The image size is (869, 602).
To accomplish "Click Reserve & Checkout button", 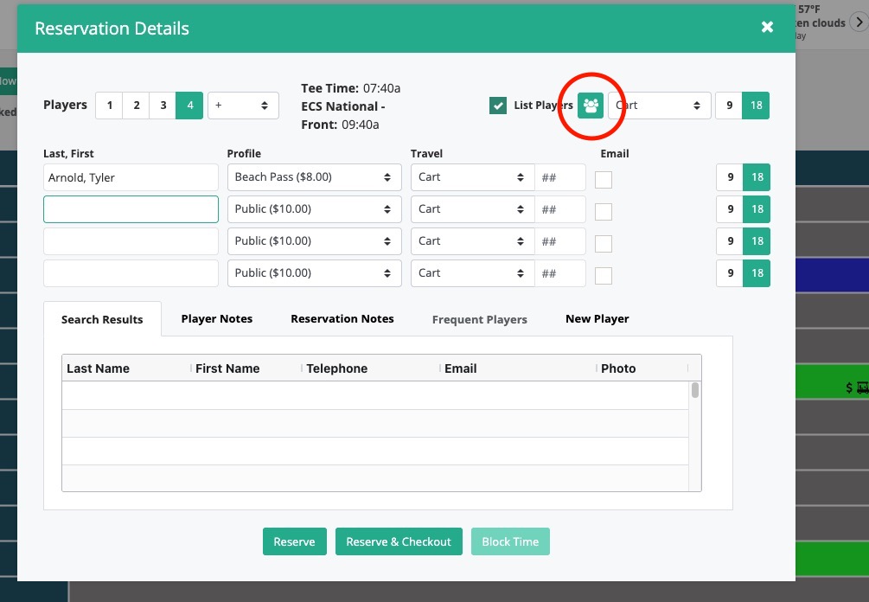I will click(x=399, y=541).
